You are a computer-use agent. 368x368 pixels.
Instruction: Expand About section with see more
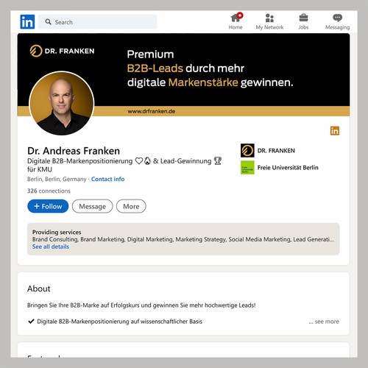[324, 322]
